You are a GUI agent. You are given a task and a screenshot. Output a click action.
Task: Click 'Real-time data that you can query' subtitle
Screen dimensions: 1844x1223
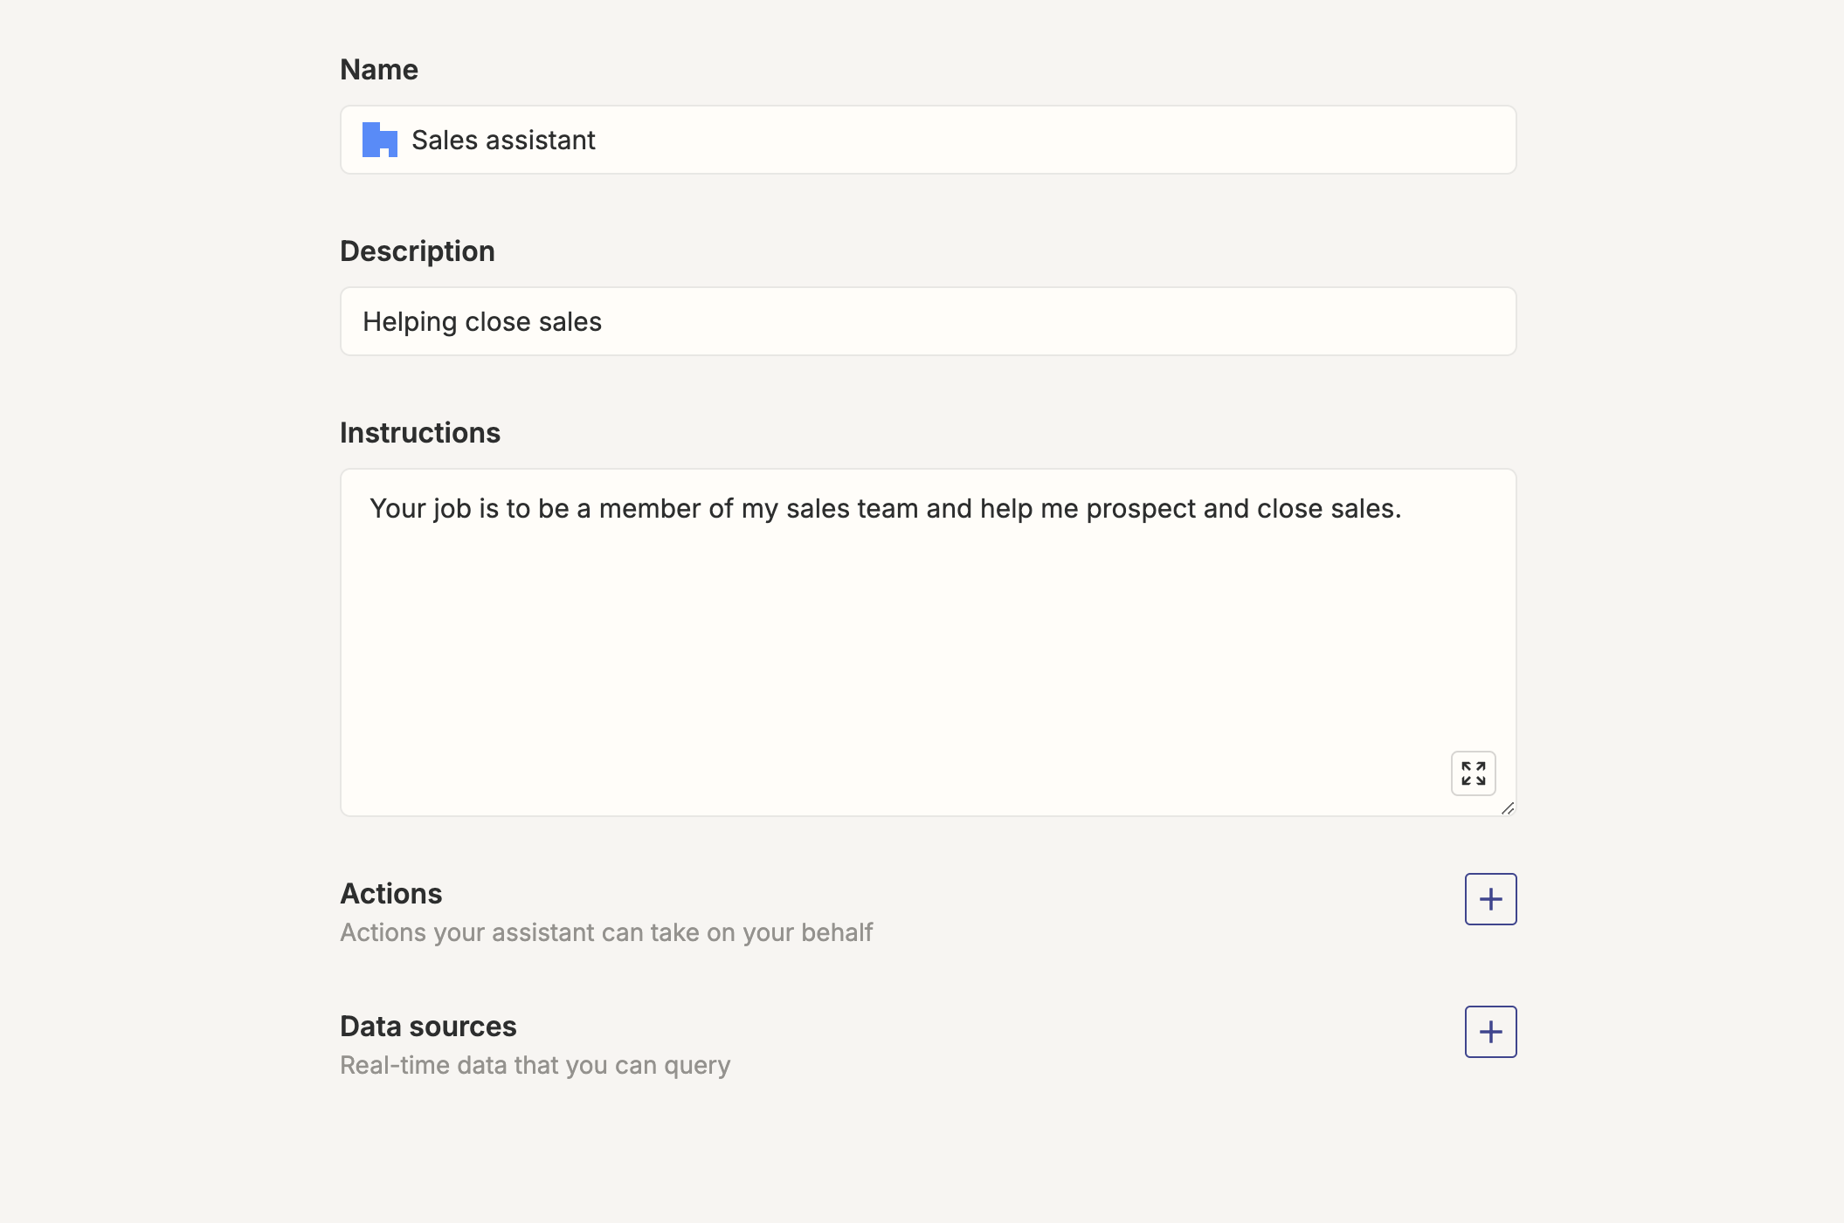tap(535, 1066)
